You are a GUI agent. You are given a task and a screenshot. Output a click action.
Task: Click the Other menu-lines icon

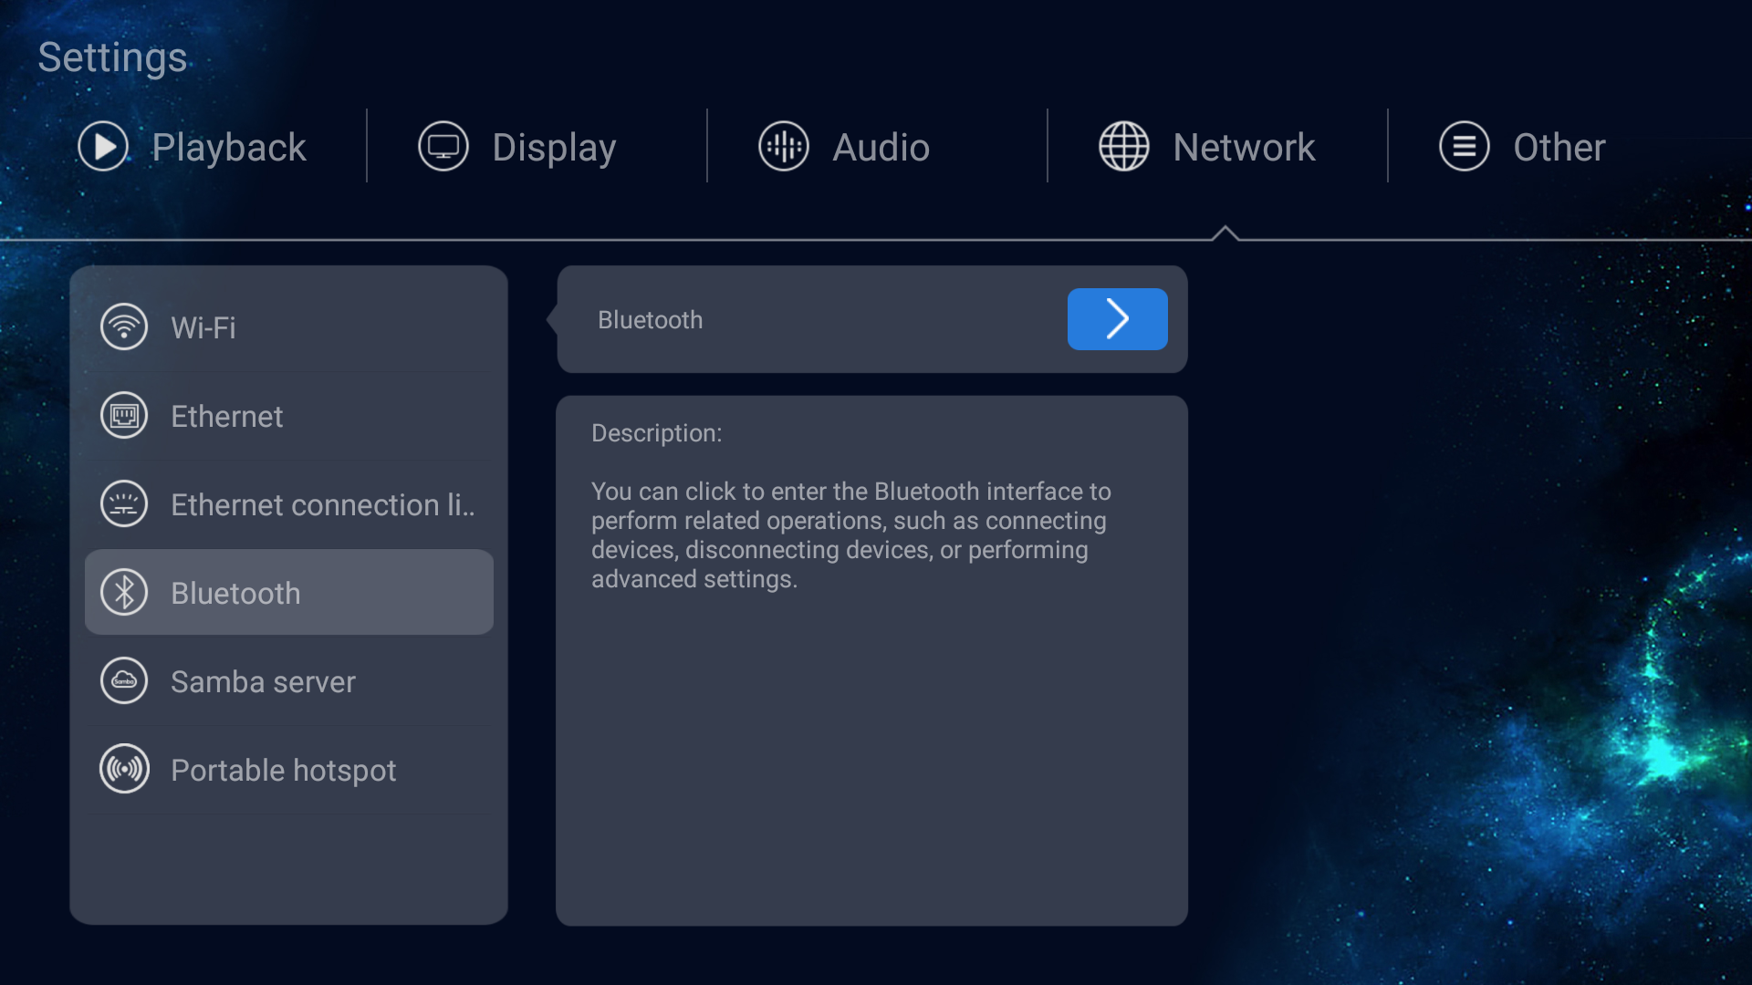coord(1465,146)
